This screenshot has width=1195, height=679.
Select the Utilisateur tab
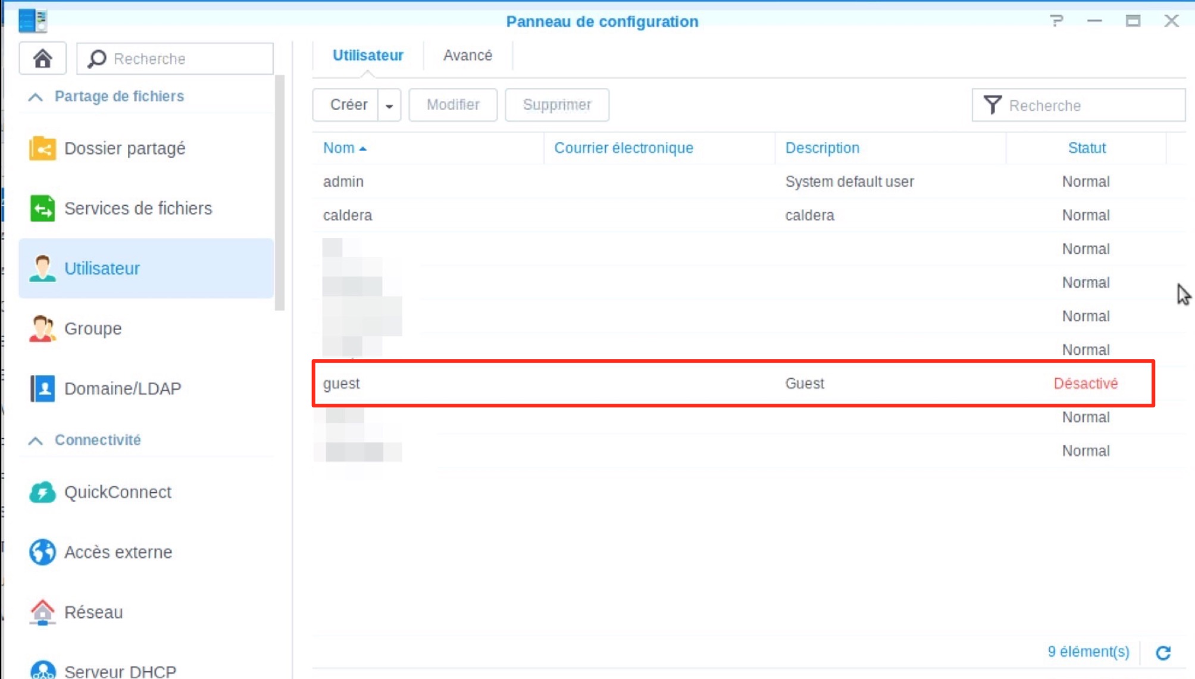[x=367, y=55]
